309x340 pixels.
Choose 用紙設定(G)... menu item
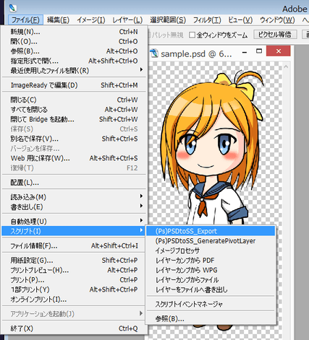[74, 261]
